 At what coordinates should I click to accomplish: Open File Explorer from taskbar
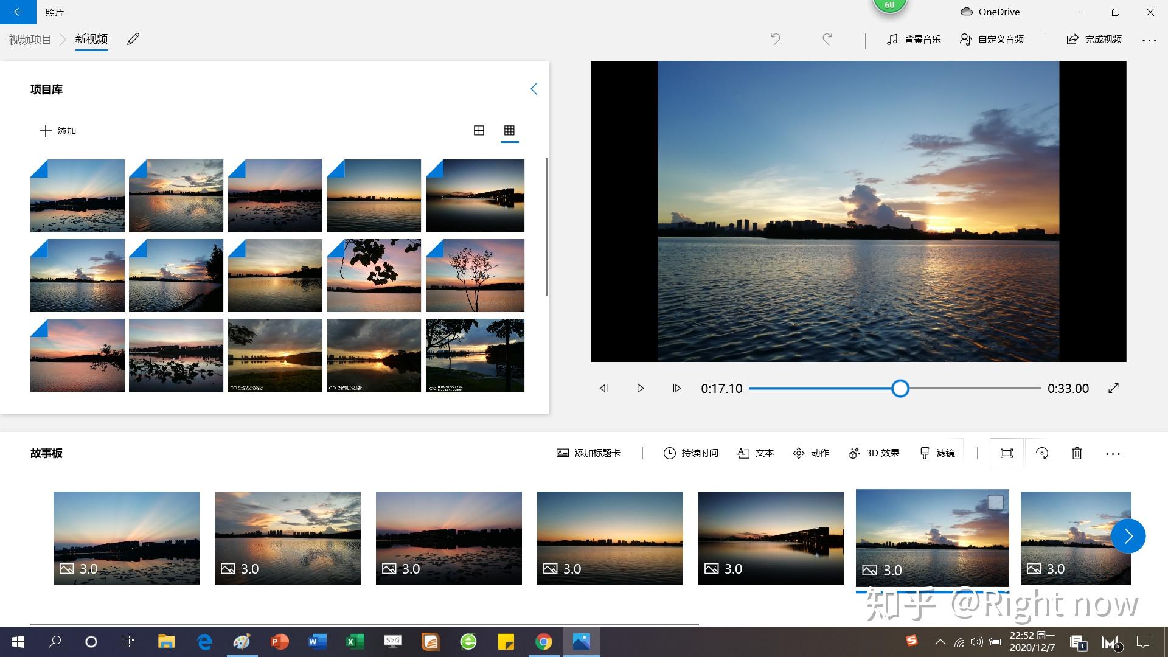click(x=166, y=642)
